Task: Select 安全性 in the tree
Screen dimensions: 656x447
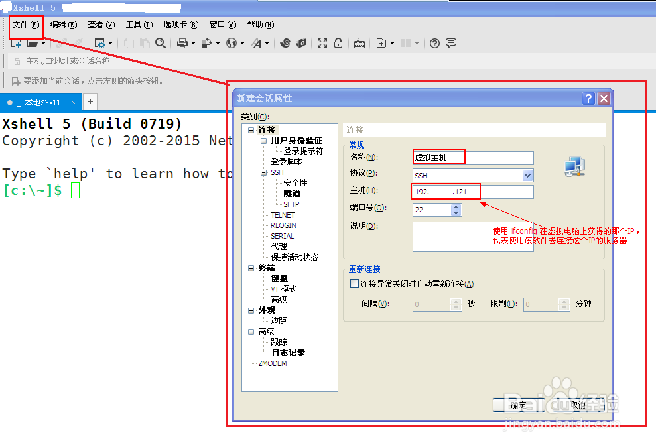Action: (295, 183)
